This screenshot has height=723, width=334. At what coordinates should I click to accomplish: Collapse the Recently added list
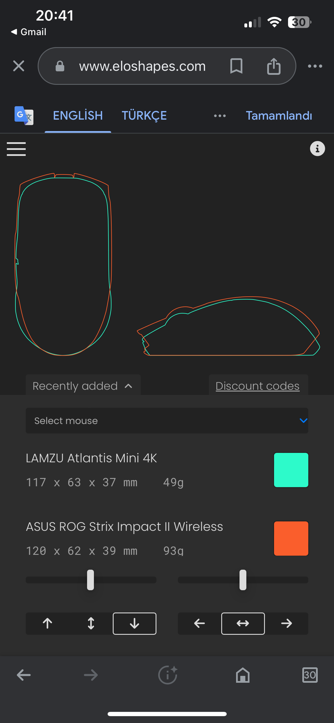(x=83, y=386)
